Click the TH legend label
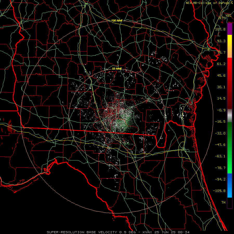This screenshot has height=234, width=234. pos(223,203)
